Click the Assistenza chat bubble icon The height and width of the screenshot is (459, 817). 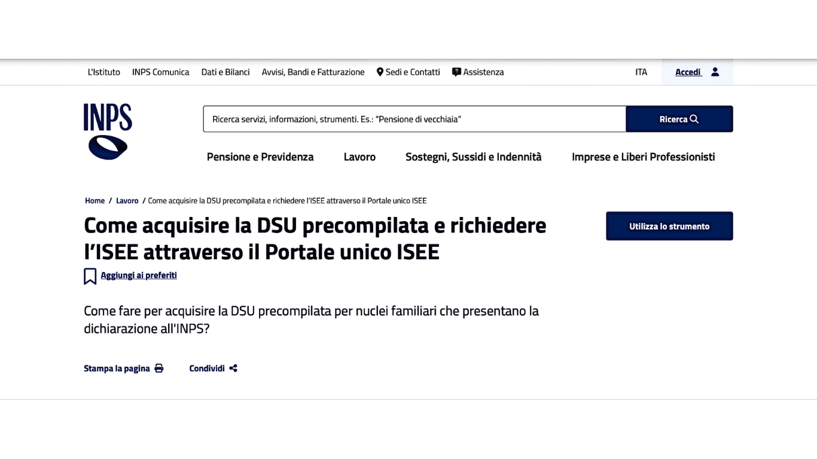456,72
